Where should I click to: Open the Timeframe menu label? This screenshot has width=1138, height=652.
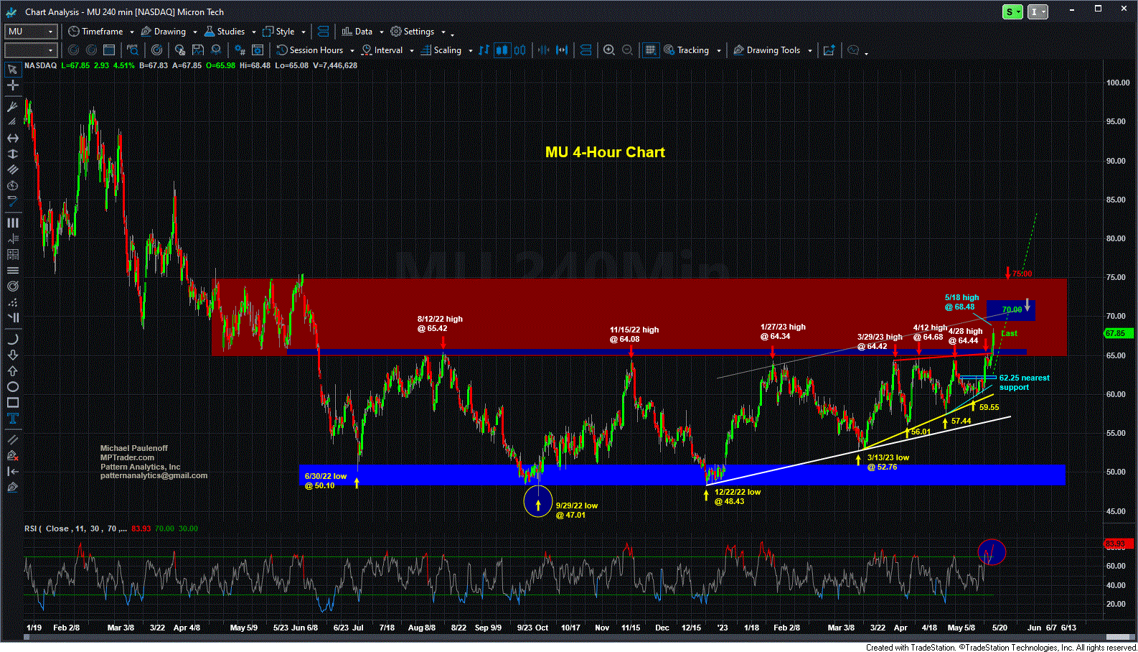(x=102, y=32)
